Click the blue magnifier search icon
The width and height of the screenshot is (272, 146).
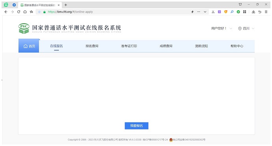(x=232, y=12)
